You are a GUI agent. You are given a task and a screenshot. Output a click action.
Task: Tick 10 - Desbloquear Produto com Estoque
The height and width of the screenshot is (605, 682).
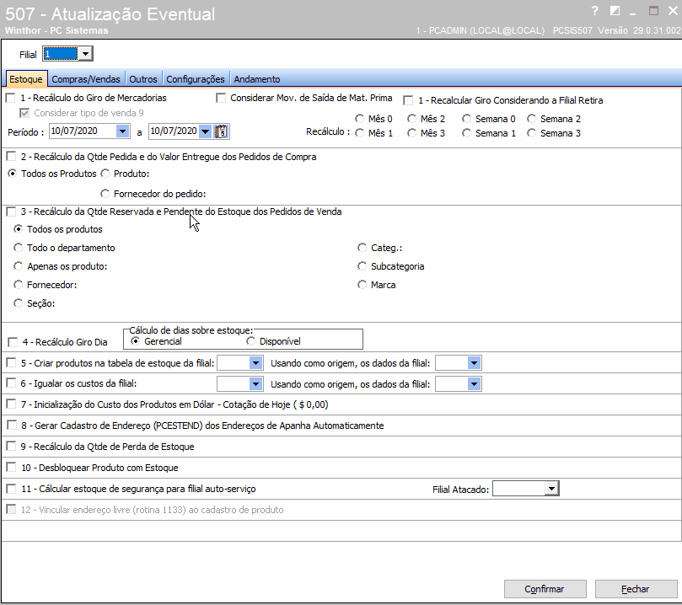click(11, 468)
